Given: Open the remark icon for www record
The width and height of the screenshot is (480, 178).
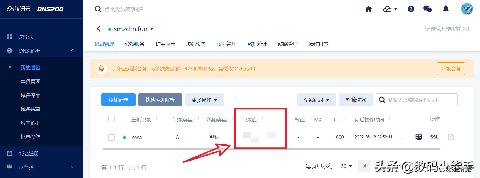Looking at the screenshot, I should click(x=451, y=137).
